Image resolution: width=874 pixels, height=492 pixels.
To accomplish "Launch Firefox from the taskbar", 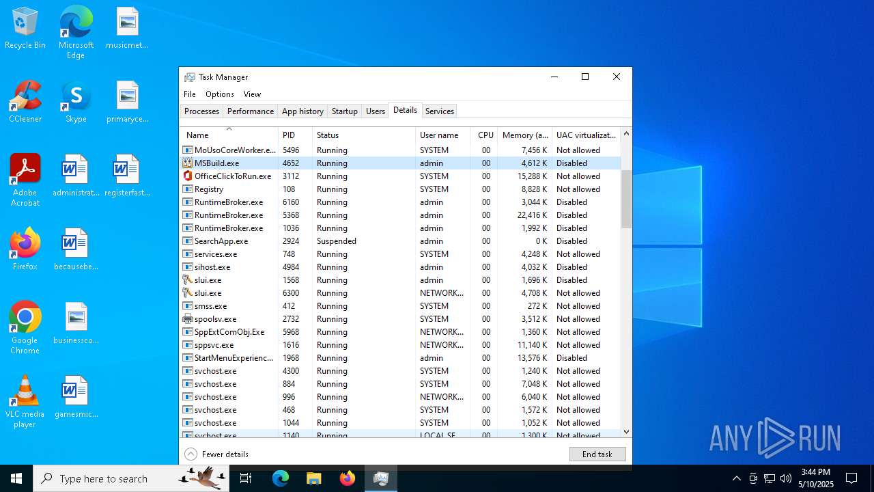I will pos(347,478).
